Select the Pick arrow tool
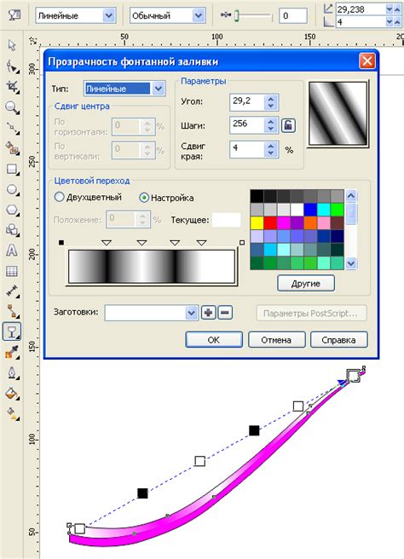This screenshot has height=559, width=404. pyautogui.click(x=12, y=46)
